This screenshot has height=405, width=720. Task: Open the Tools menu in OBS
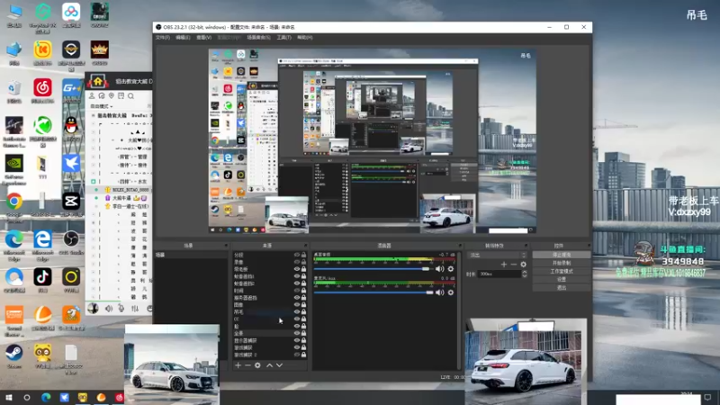click(x=283, y=38)
